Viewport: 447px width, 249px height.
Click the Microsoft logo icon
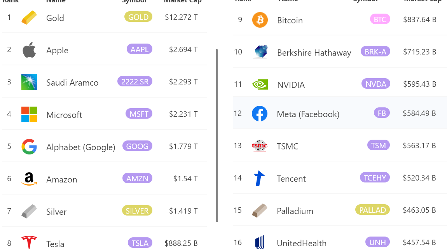click(29, 114)
